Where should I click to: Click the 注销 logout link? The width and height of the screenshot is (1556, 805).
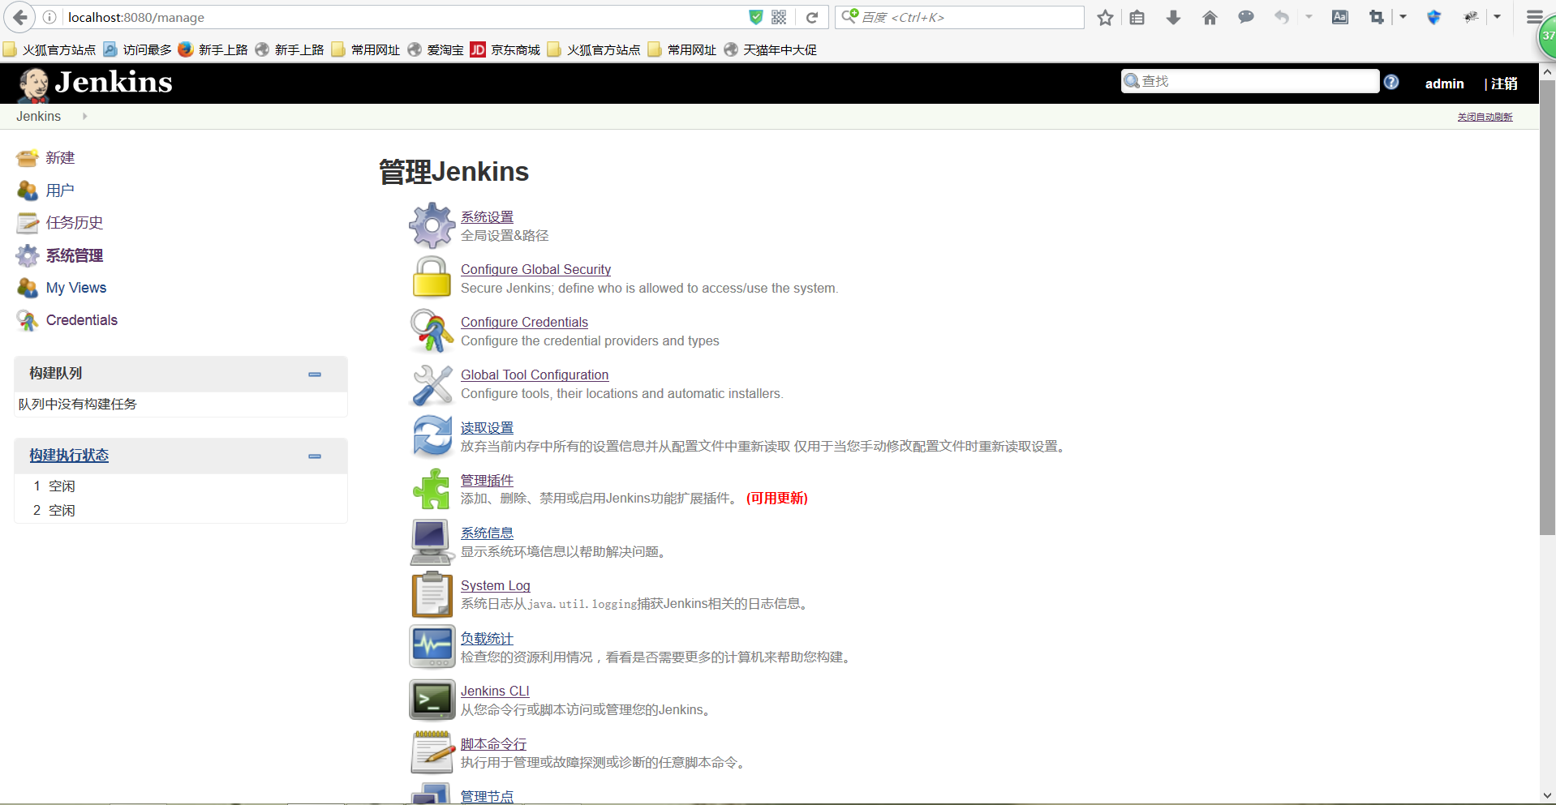pos(1503,83)
